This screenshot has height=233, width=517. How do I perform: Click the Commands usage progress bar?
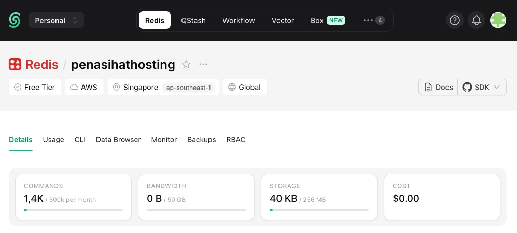(x=74, y=210)
